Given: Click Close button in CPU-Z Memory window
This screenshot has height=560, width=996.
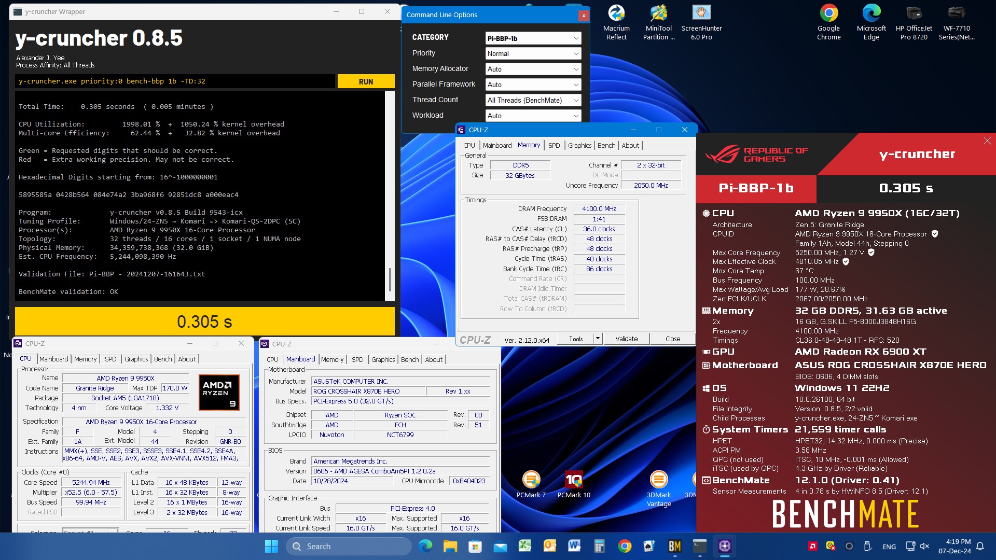Looking at the screenshot, I should click(x=672, y=339).
